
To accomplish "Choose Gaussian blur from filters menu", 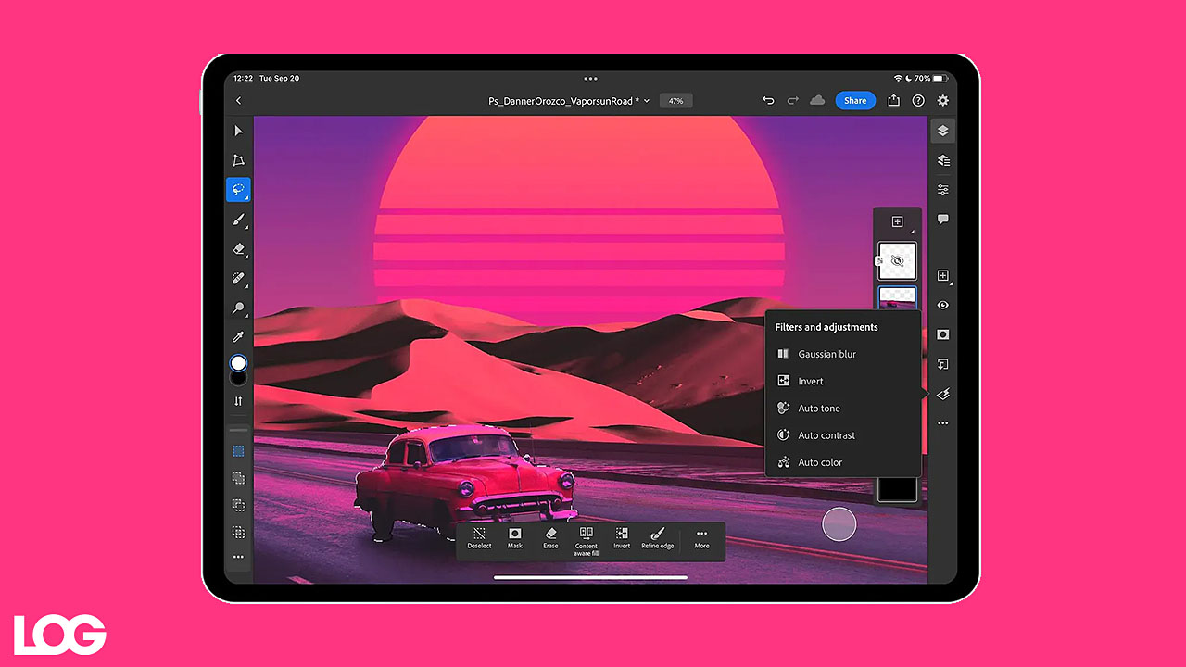I will point(826,354).
